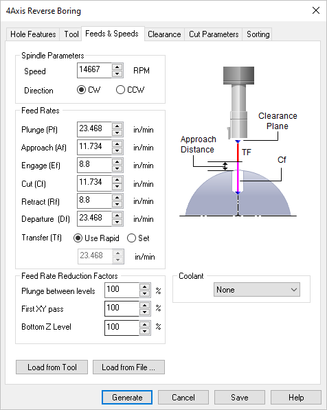Go to the Clearance tab
This screenshot has width=327, height=410.
click(164, 34)
